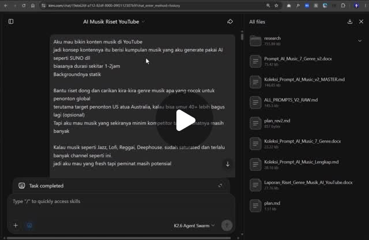
Task: Send message with up-arrow button
Action: 227,226
